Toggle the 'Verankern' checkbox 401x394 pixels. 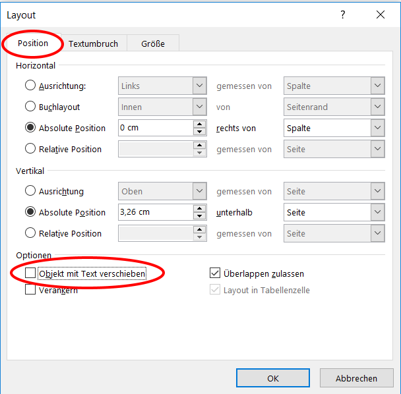pos(30,290)
